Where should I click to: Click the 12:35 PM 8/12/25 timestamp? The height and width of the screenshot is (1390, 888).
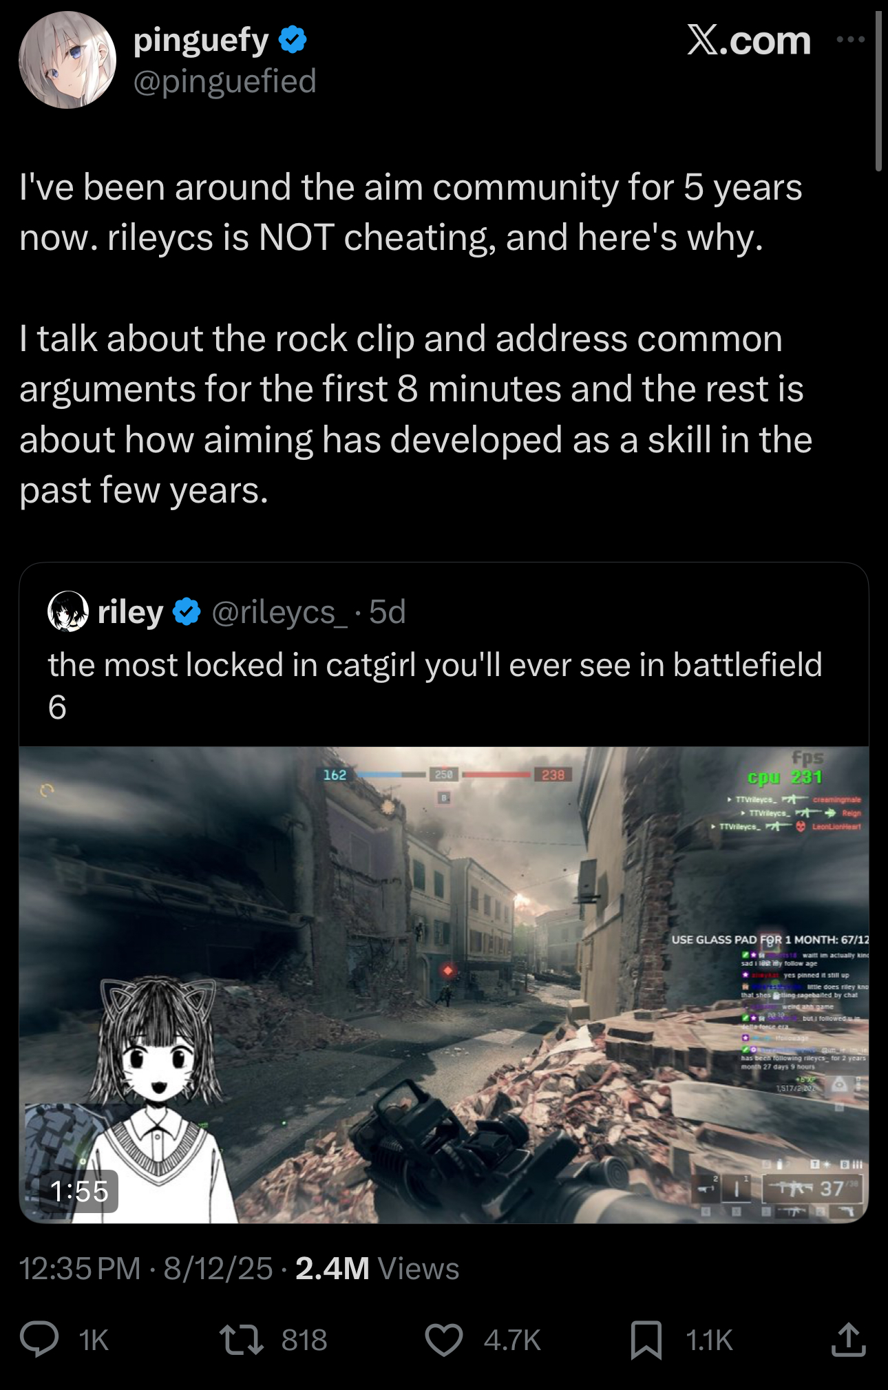pos(146,1268)
